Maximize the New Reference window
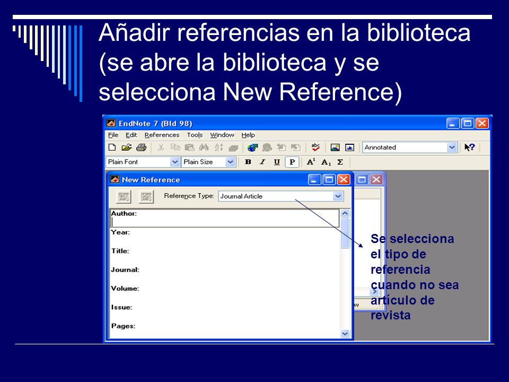 [329, 180]
